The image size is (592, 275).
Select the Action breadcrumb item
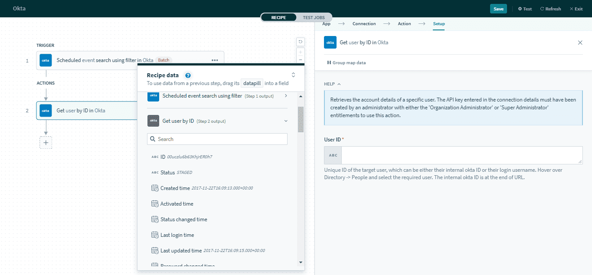coord(404,23)
